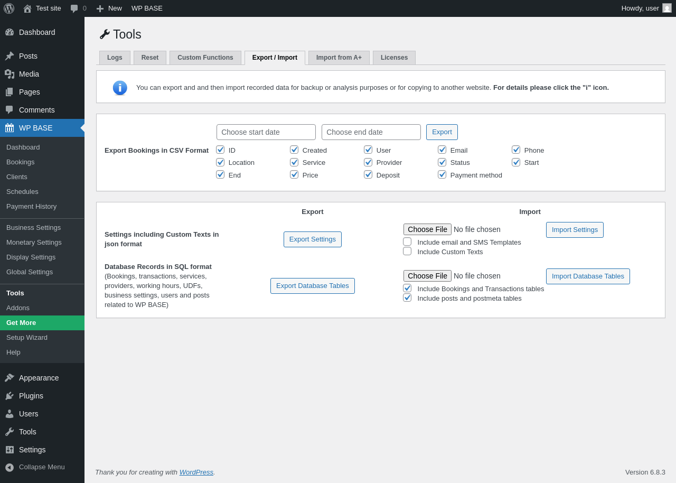Click the user avatar in admin bar
This screenshot has width=676, height=483.
[x=667, y=8]
